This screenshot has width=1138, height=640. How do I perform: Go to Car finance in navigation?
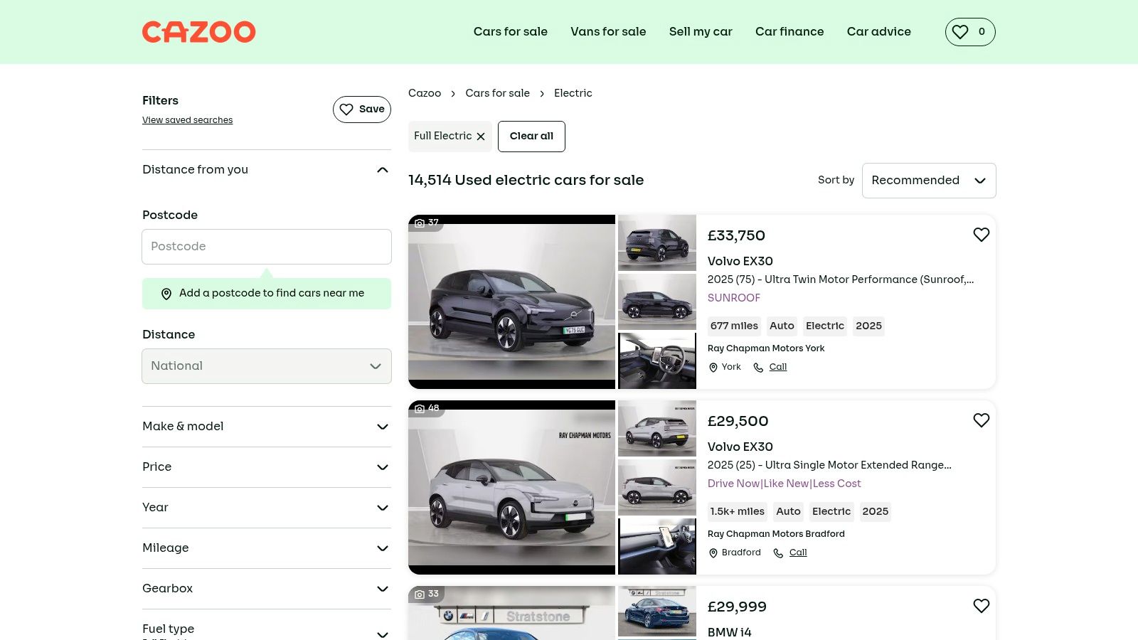(789, 32)
